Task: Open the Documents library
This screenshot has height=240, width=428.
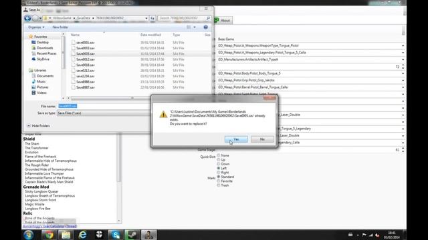Action: pyautogui.click(x=45, y=76)
